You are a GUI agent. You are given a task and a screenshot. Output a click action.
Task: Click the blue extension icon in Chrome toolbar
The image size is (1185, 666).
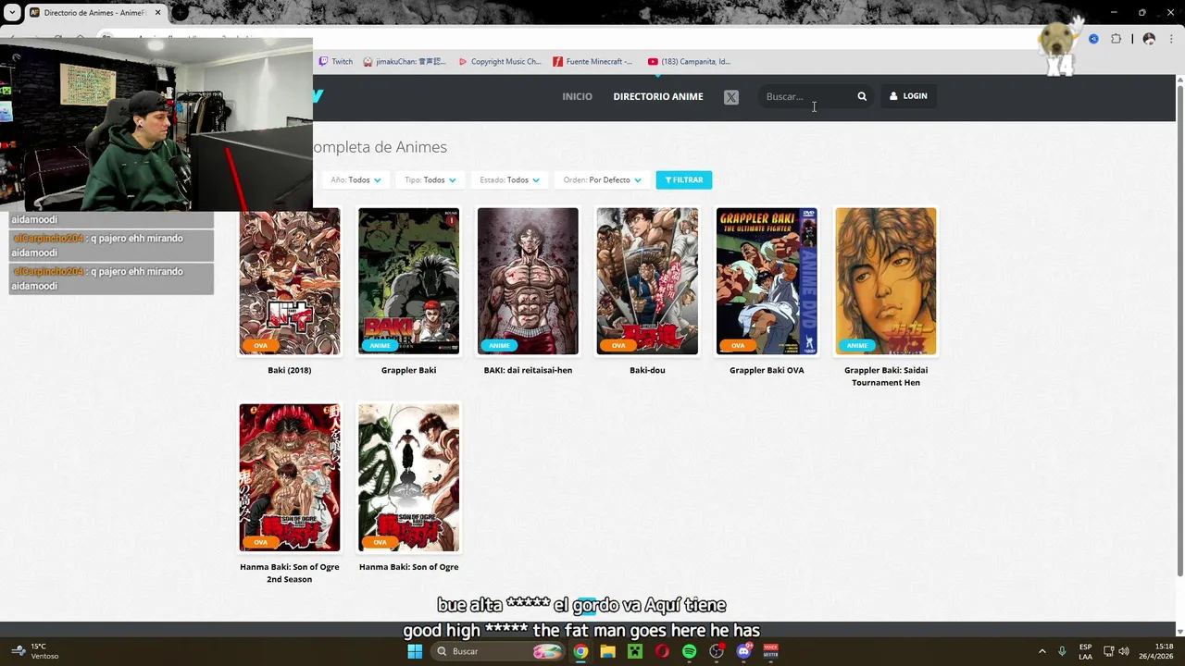click(1093, 39)
